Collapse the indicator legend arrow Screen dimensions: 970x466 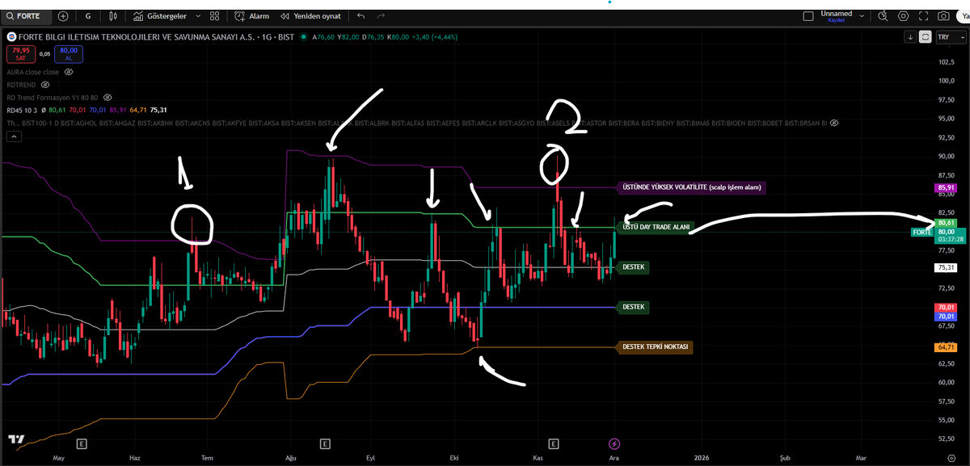(x=14, y=136)
